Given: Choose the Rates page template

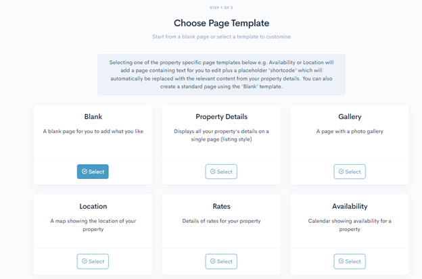Looking at the screenshot, I should tap(221, 261).
